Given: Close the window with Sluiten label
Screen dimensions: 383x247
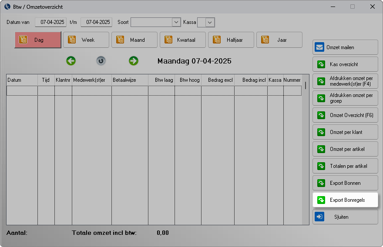Looking at the screenshot, I should coord(341,217).
